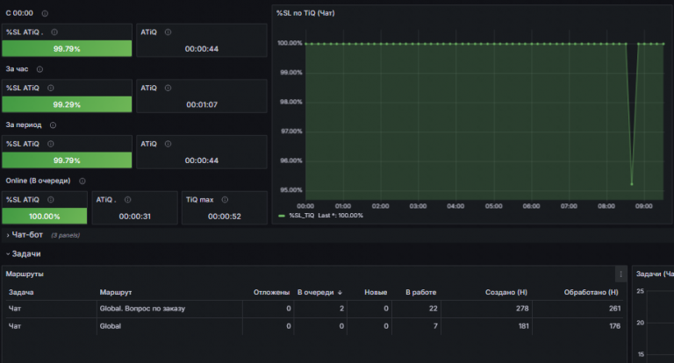Image resolution: width=674 pixels, height=363 pixels.
Task: Click the green legend swatch for %SL_TiQ
Action: point(282,216)
